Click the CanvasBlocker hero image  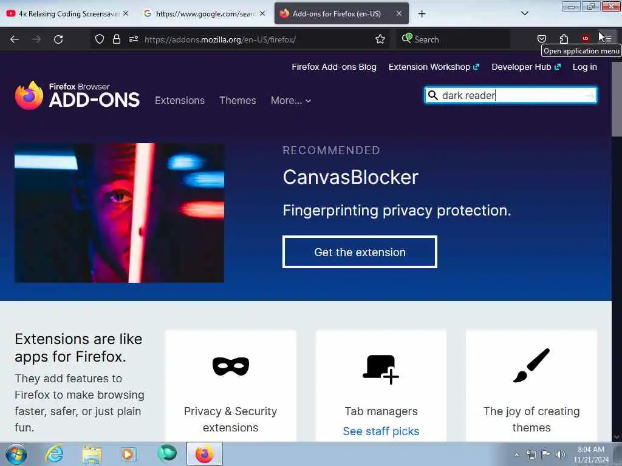[x=120, y=213]
